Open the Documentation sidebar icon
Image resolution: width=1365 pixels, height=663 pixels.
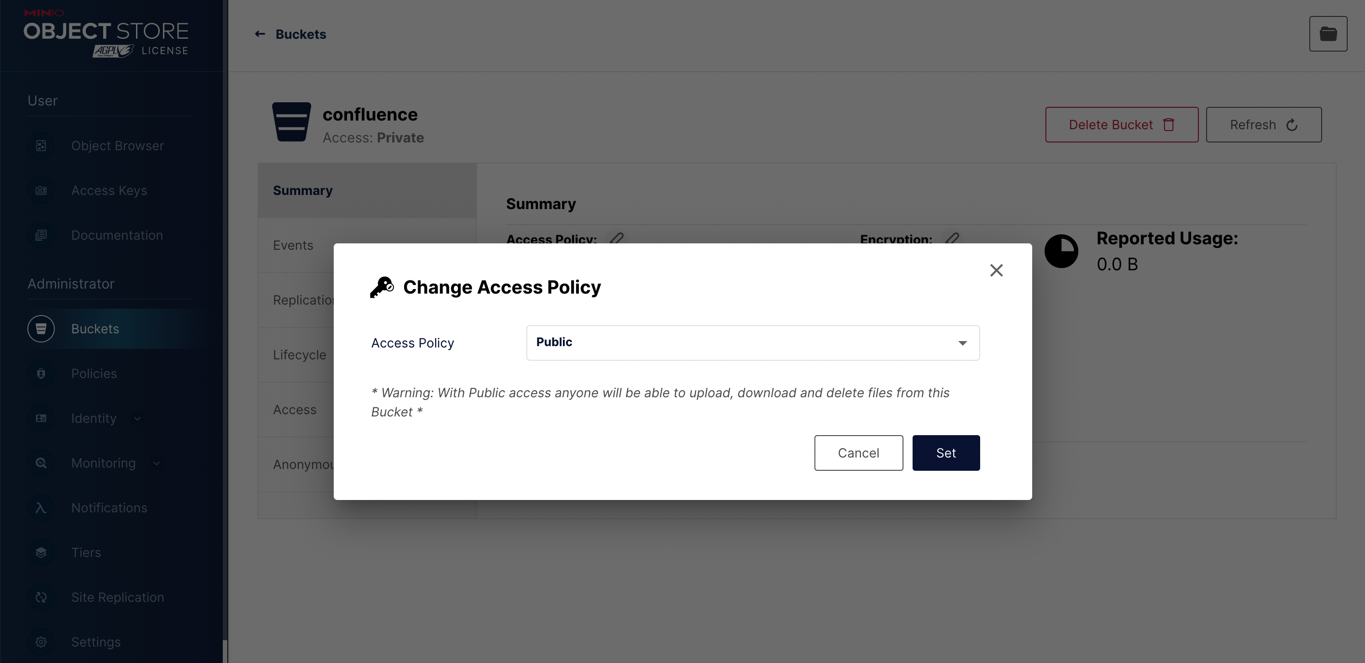point(41,235)
